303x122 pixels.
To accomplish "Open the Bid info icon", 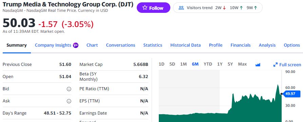I will pyautogui.click(x=69, y=89).
